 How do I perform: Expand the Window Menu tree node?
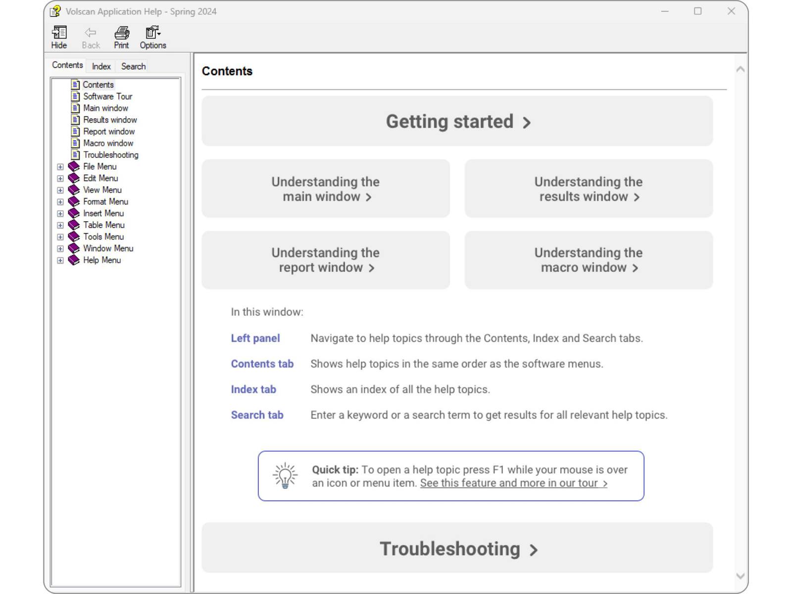[x=60, y=249]
